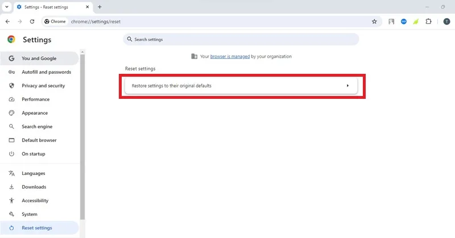Go to Default browser settings
The image size is (455, 238).
[x=39, y=140]
